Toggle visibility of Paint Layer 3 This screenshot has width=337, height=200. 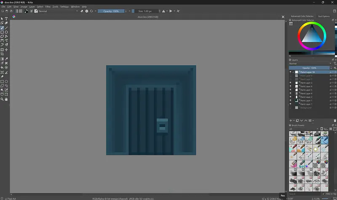pos(290,83)
